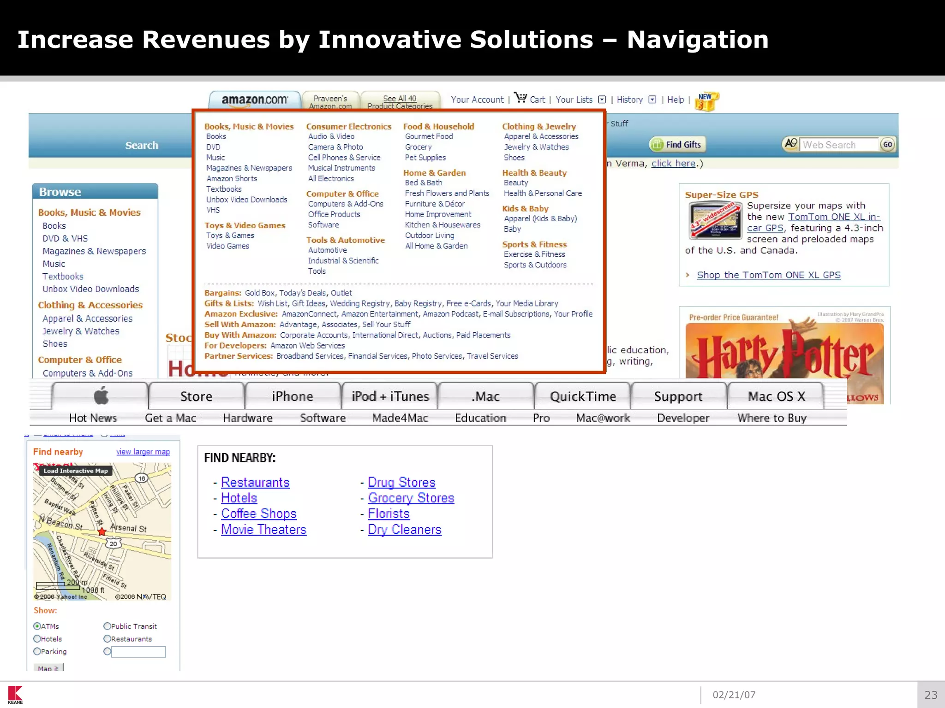
Task: Select the Support tab
Action: coord(678,396)
